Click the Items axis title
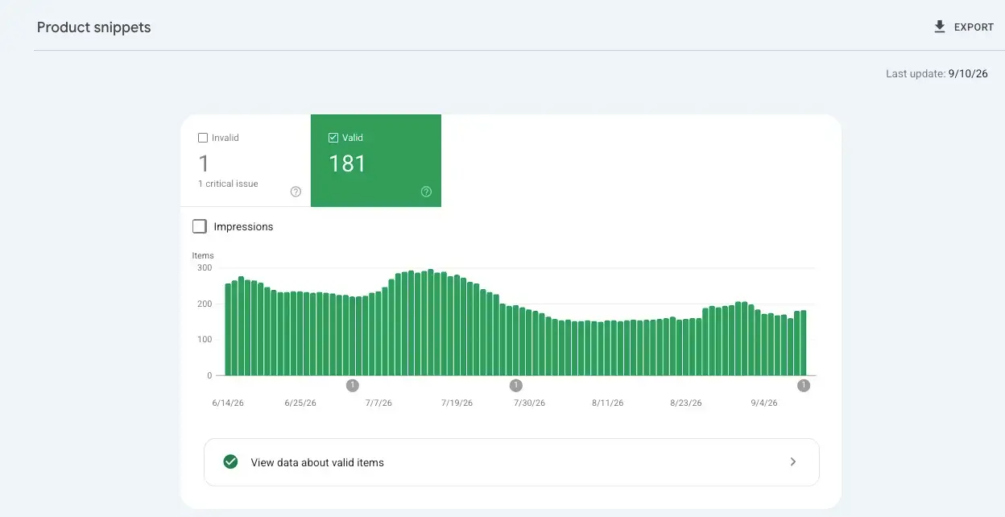 pyautogui.click(x=203, y=256)
